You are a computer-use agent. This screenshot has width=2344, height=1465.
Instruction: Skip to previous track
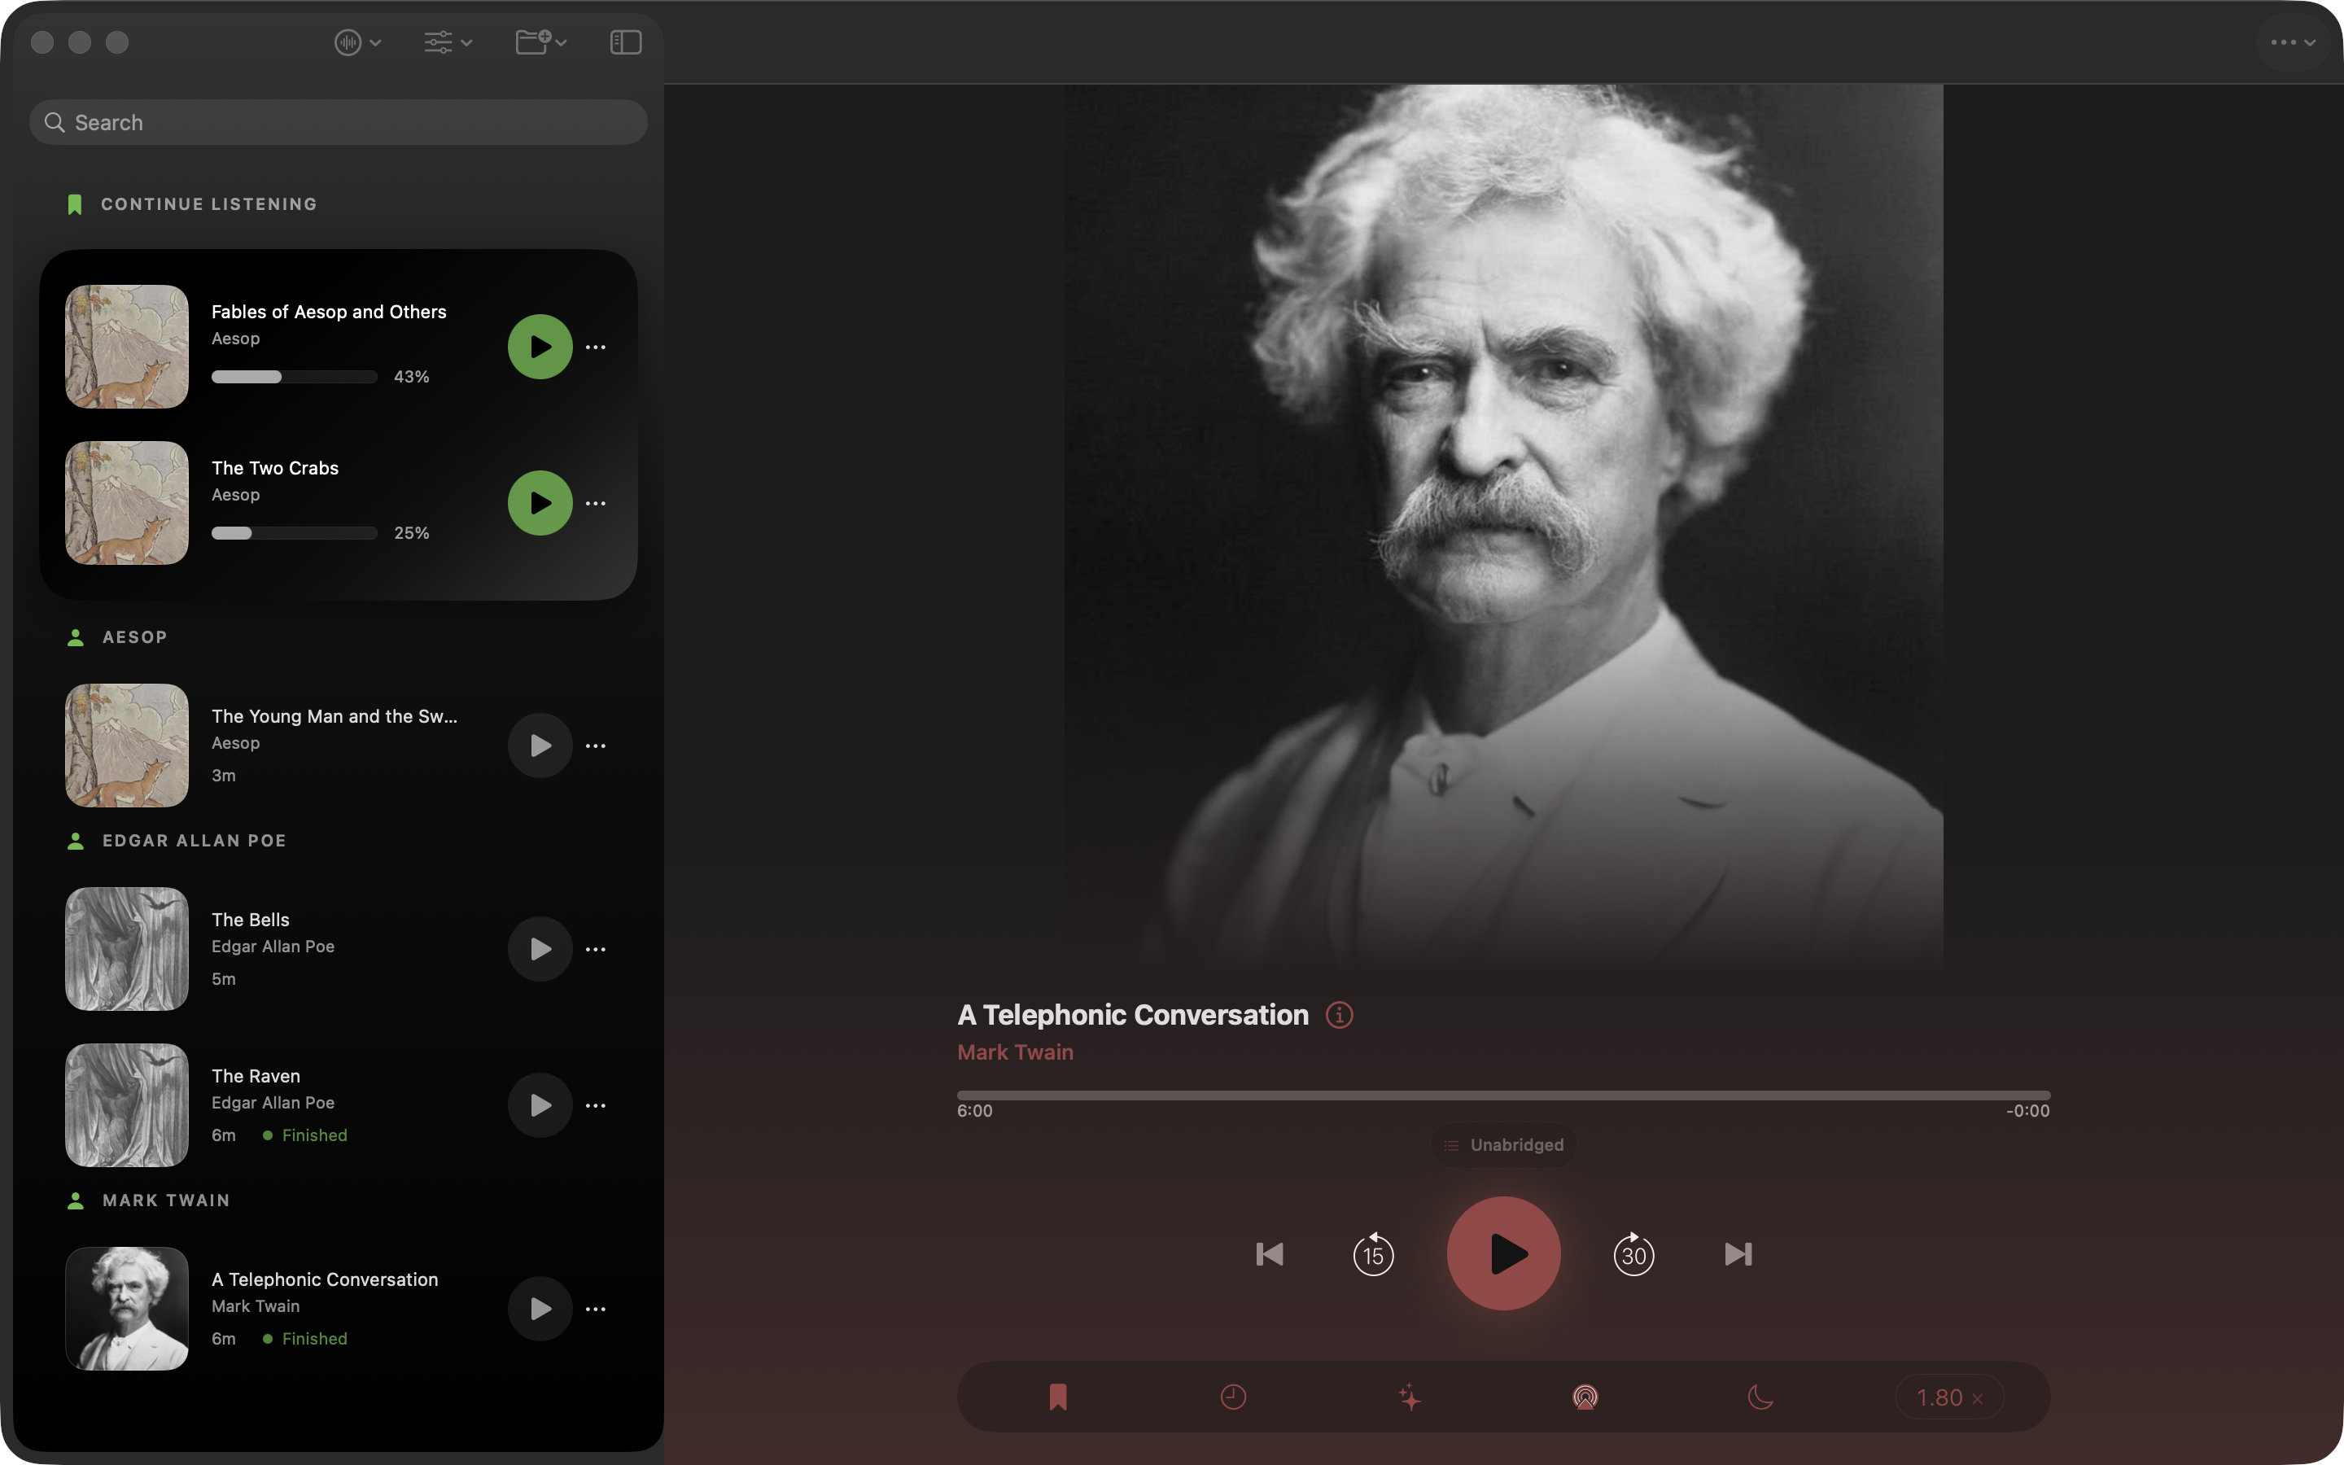(1269, 1253)
